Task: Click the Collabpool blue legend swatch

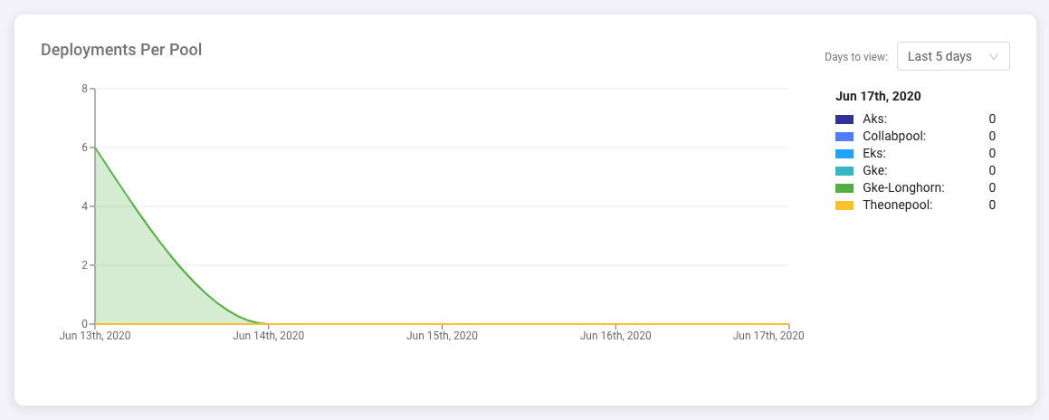Action: [x=844, y=137]
